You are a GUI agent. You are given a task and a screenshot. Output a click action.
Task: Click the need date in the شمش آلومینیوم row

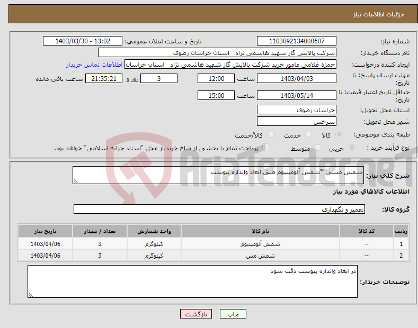pyautogui.click(x=46, y=244)
